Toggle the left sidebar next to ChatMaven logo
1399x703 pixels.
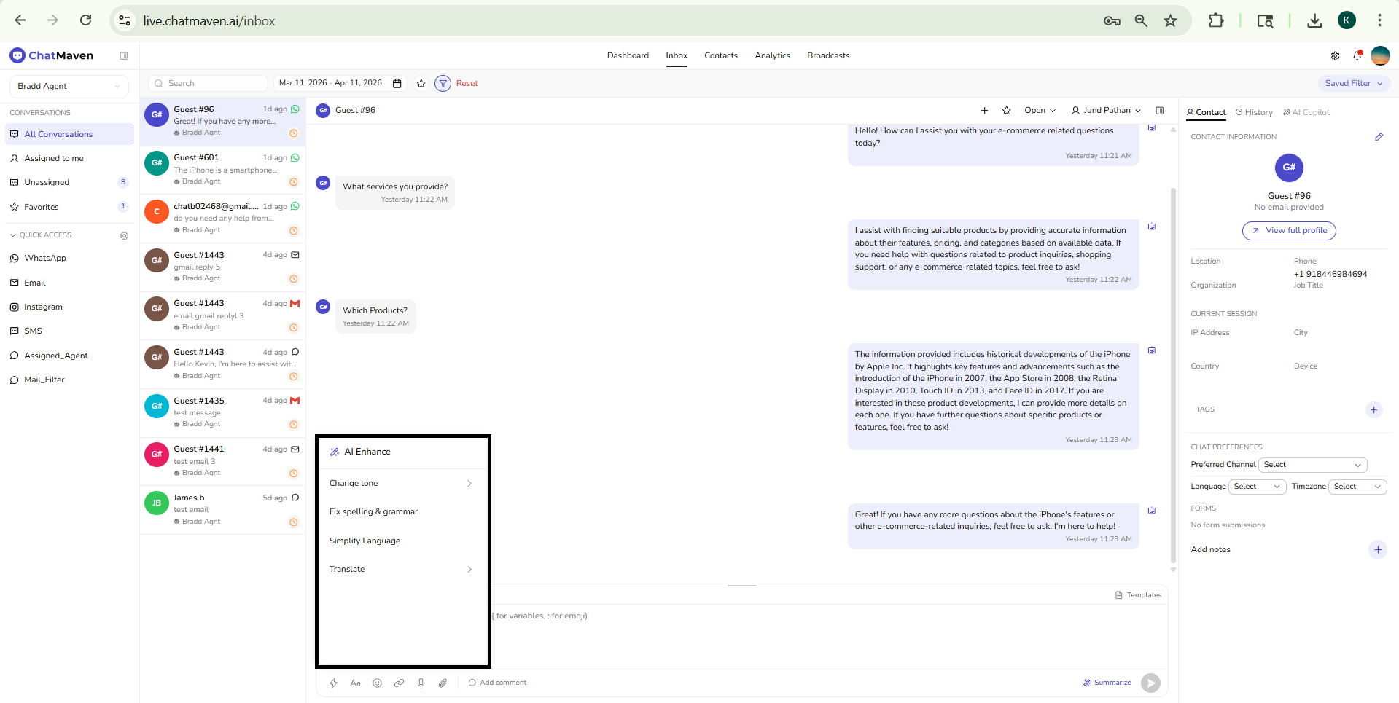tap(124, 55)
